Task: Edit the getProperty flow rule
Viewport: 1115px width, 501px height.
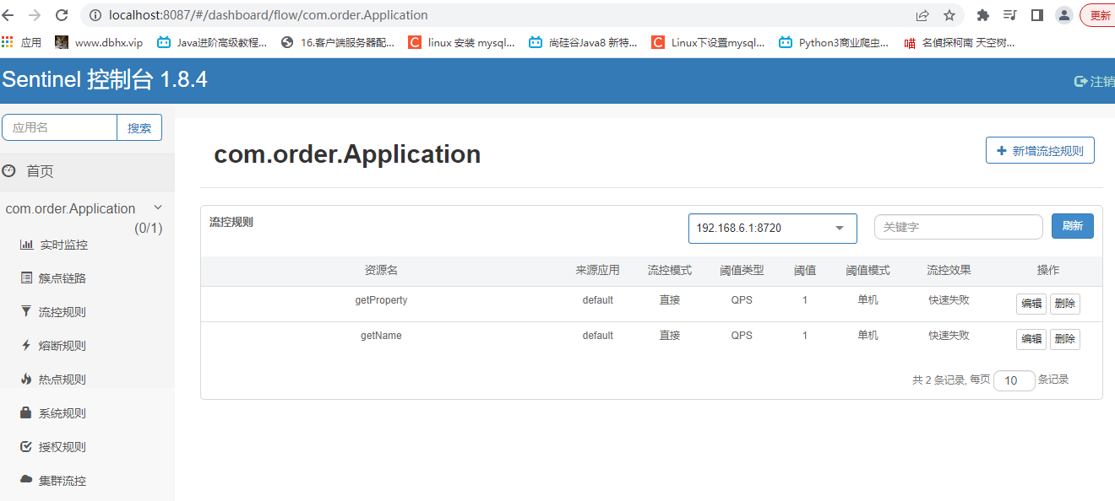Action: pyautogui.click(x=1031, y=303)
